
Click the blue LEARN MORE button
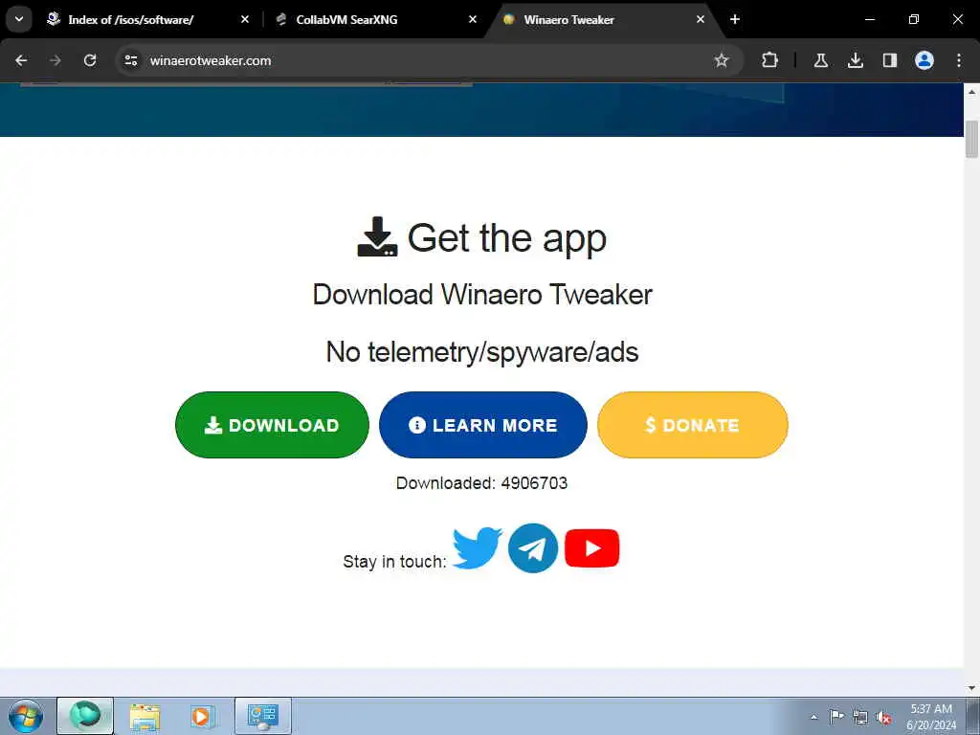point(482,425)
